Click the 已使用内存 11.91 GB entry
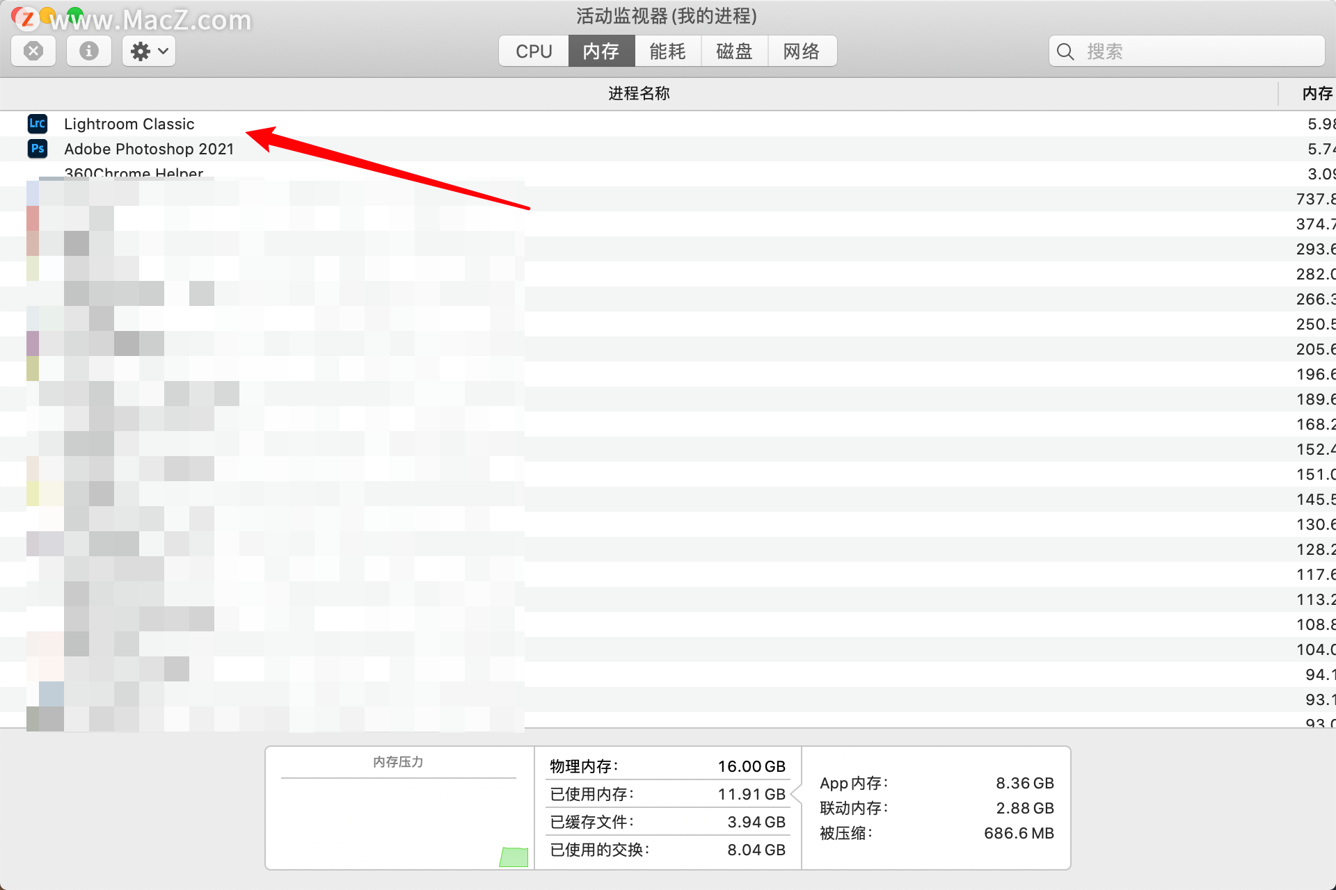1336x890 pixels. click(667, 794)
